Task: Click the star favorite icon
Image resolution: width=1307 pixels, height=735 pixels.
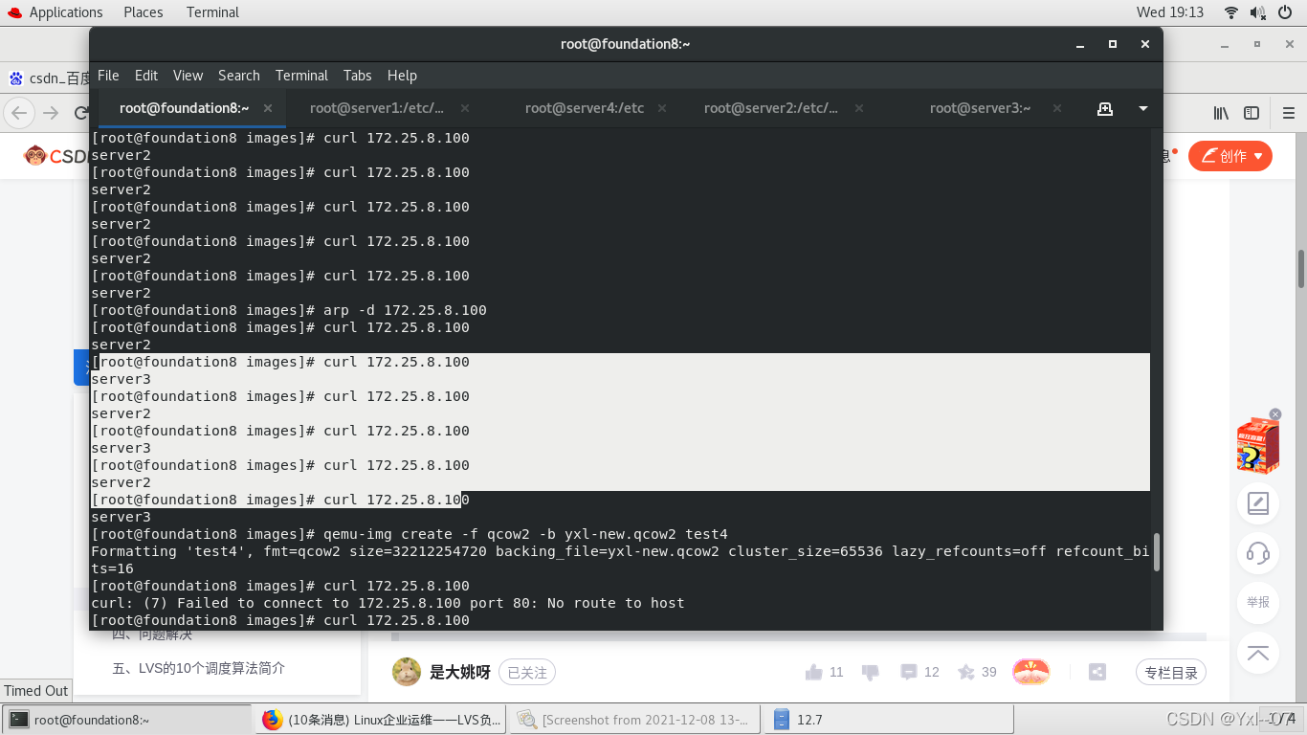Action: click(x=966, y=672)
